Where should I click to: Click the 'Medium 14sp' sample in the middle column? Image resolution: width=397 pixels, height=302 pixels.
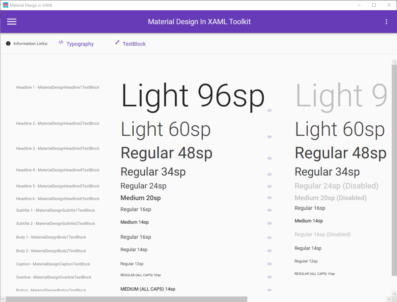[x=134, y=222]
